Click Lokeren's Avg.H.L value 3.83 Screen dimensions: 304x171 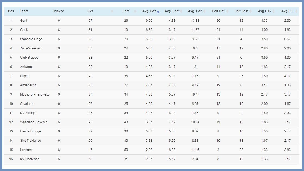click(287, 150)
